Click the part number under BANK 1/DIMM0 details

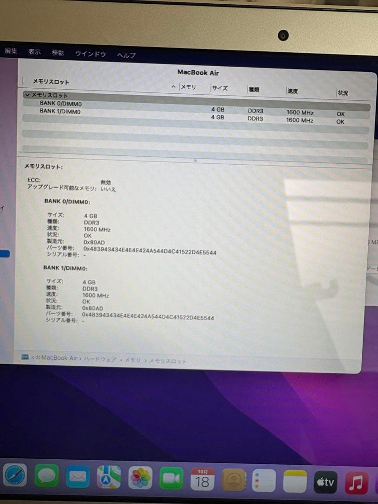coord(148,316)
